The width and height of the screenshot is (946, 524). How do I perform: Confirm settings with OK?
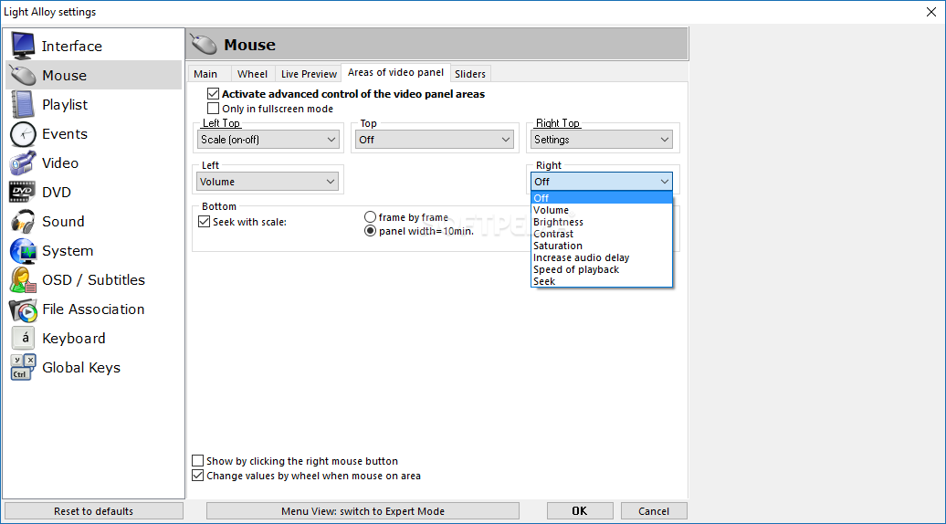(x=580, y=510)
